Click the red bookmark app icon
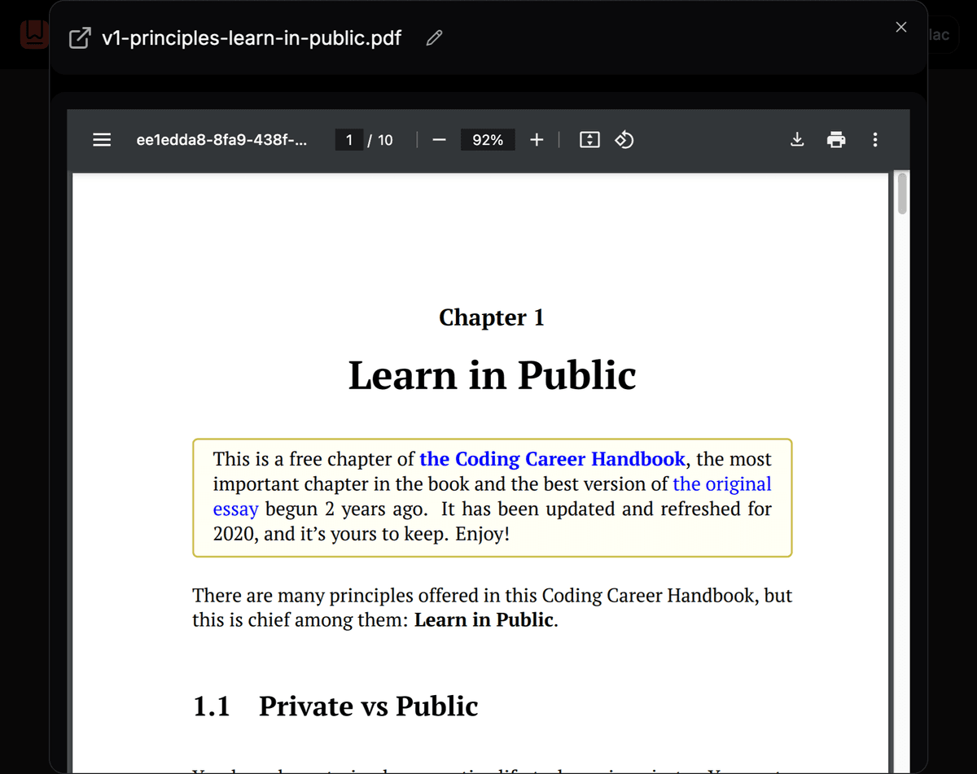The image size is (977, 774). [33, 34]
